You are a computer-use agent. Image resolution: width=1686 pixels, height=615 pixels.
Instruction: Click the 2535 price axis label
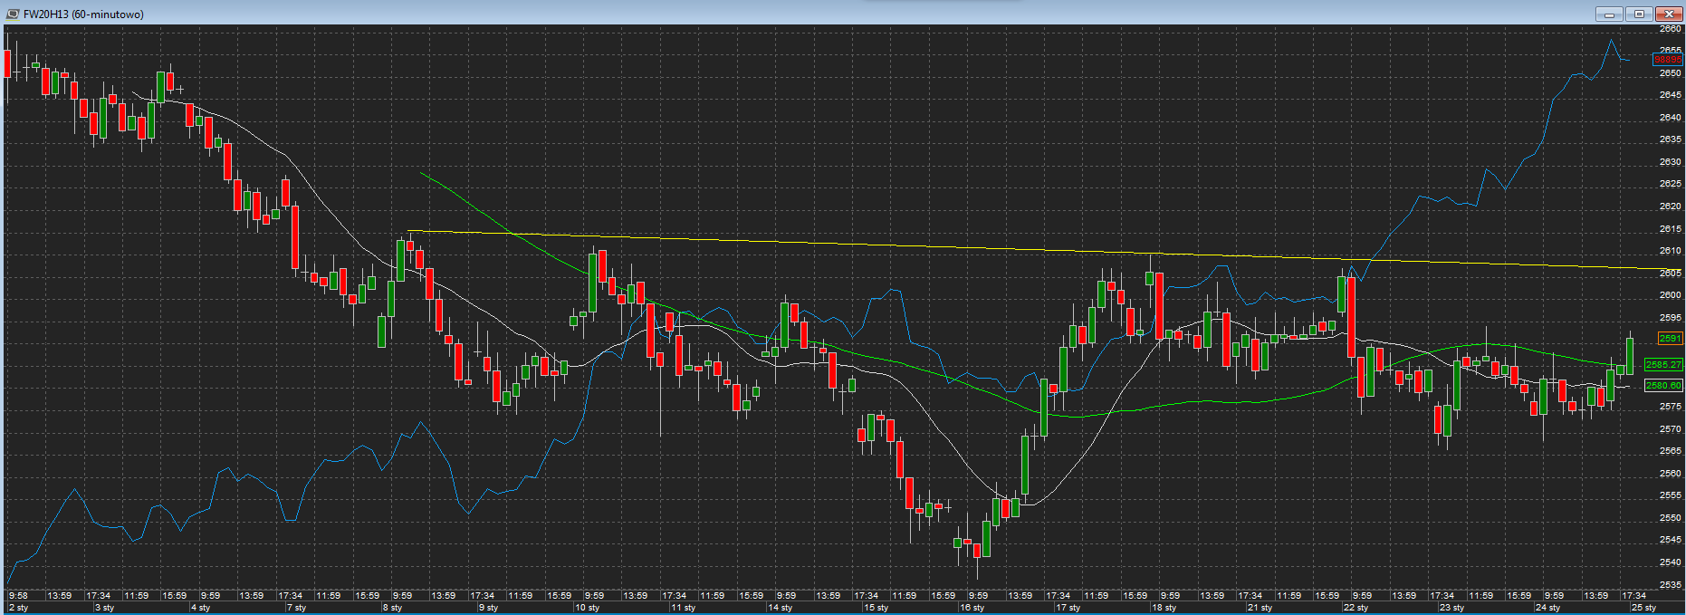1671,585
